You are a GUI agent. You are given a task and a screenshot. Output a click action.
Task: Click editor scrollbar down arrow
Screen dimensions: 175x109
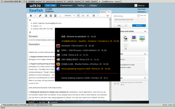(110, 100)
